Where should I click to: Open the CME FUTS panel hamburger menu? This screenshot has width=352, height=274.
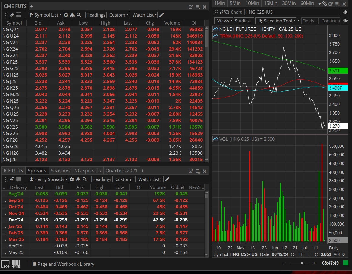[198, 7]
